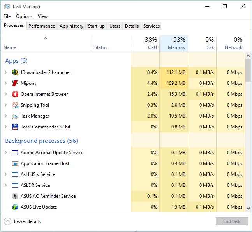Click the scrollbar up arrow
This screenshot has height=232, width=252.
(x=248, y=56)
